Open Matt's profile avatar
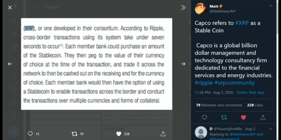Screen dimensions: 281x140 [x=201, y=9]
